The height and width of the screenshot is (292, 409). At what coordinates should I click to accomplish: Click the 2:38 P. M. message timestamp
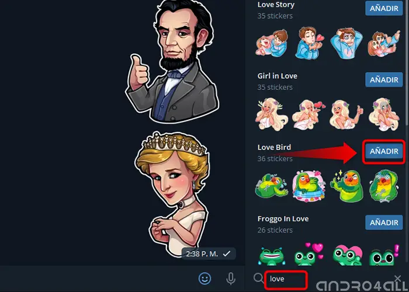pos(202,253)
